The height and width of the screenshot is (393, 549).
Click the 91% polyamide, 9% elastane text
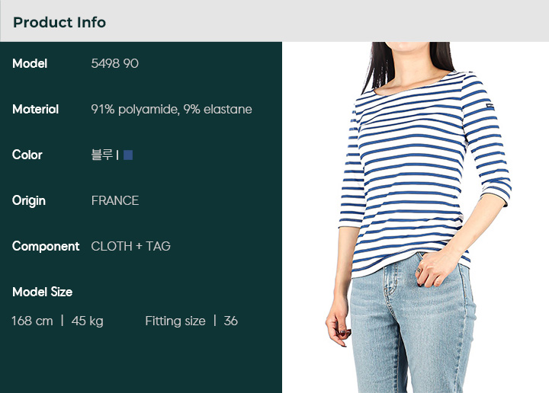[x=172, y=109]
